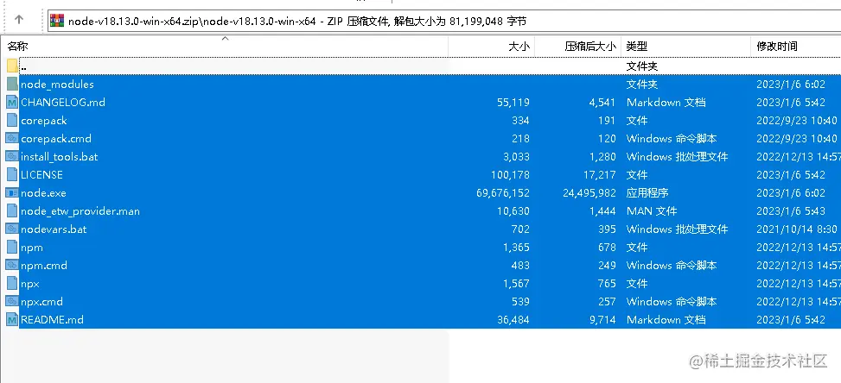Click the 24,495,982 compressed size value
The width and height of the screenshot is (841, 383).
(589, 193)
